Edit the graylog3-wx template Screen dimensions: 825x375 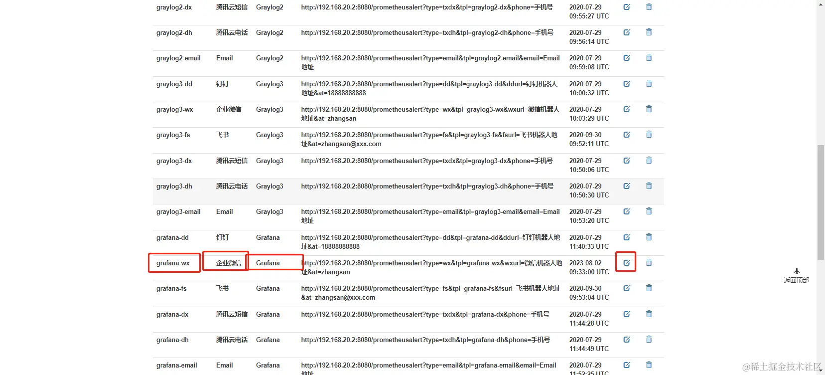point(627,109)
